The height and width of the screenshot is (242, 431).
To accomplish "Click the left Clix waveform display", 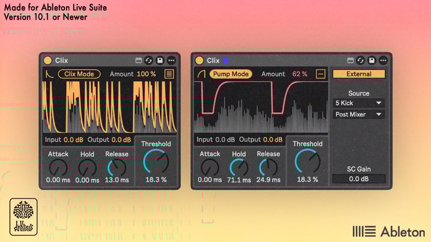I will 109,107.
